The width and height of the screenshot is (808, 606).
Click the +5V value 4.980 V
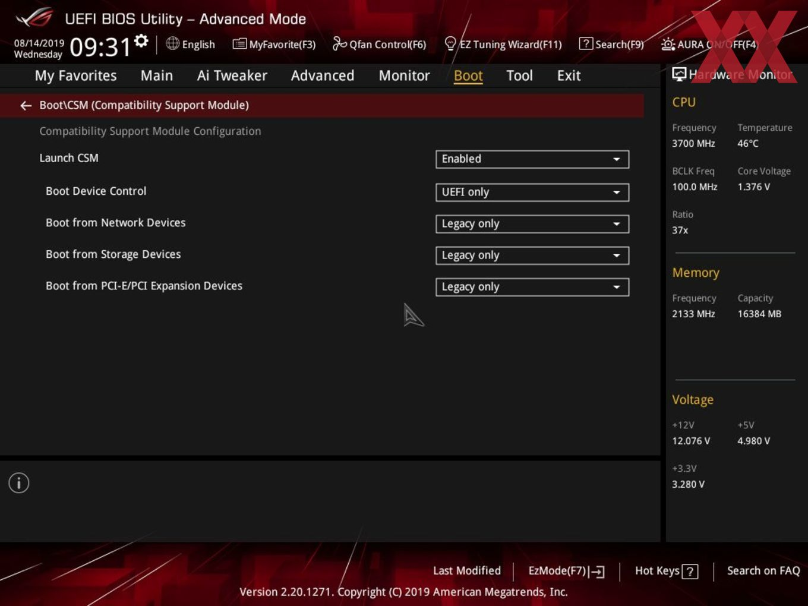coord(753,441)
